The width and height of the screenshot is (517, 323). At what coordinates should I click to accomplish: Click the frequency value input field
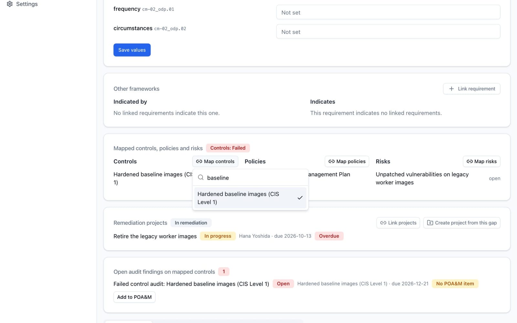[388, 12]
